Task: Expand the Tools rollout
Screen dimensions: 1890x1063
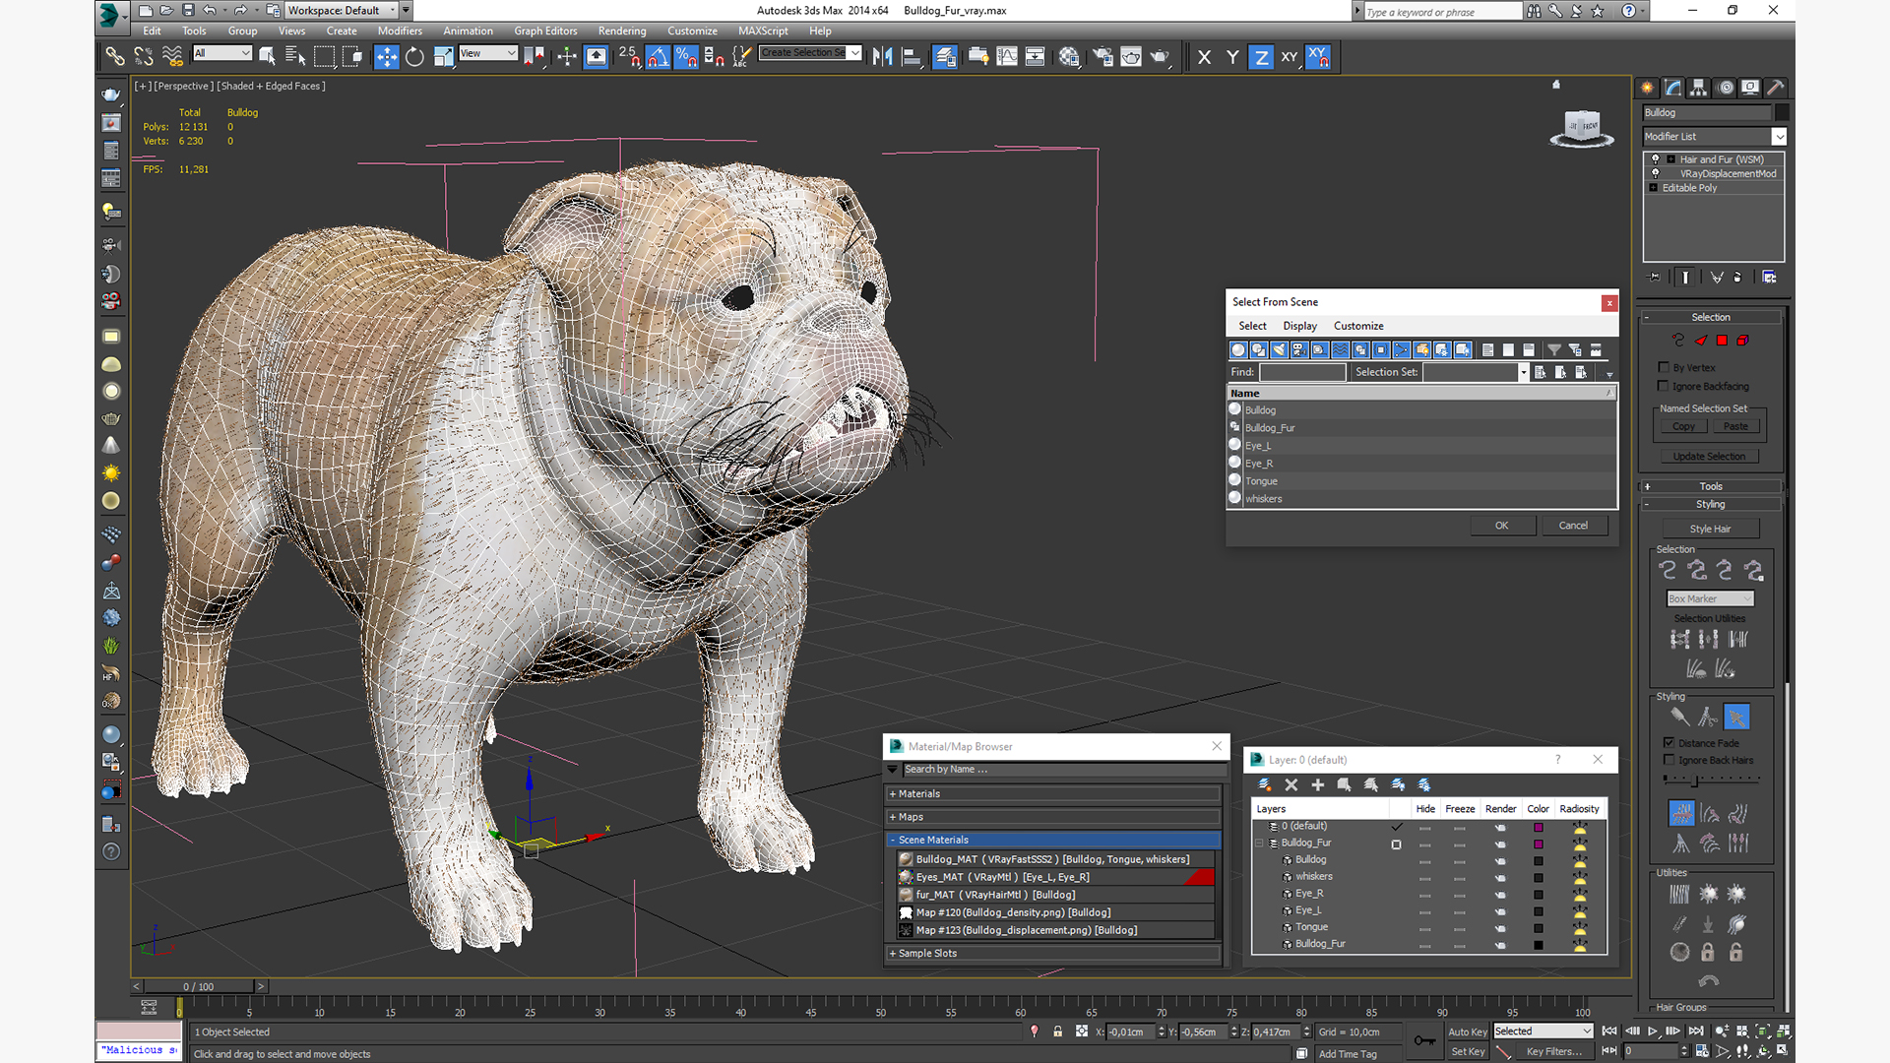Action: [x=1711, y=486]
